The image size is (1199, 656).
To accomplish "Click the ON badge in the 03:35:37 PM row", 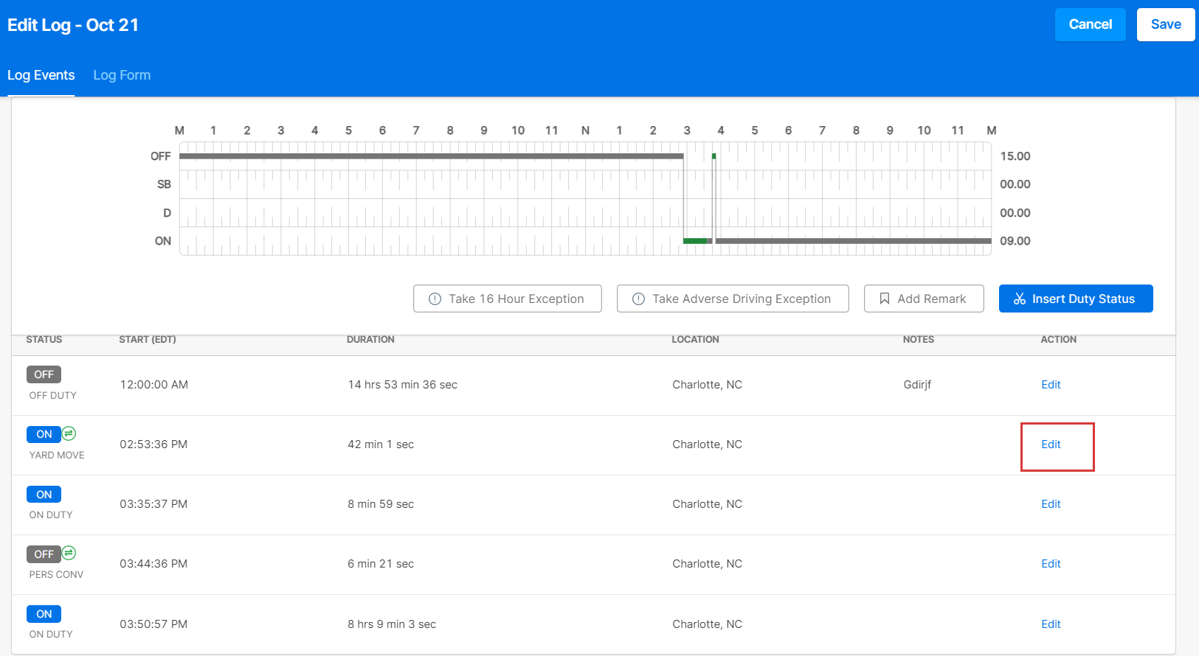I will 44,495.
